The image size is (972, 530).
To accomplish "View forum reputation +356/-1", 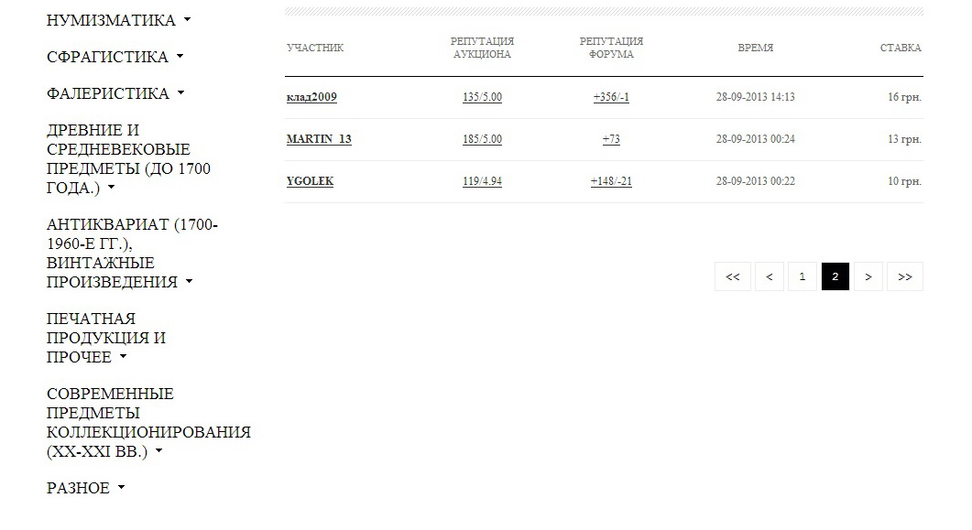I will point(611,97).
